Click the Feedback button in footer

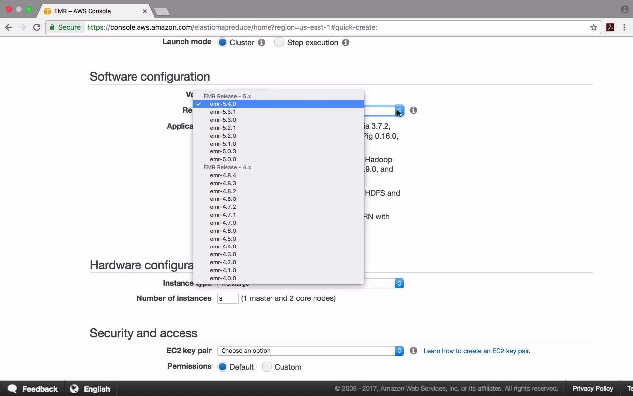click(x=33, y=389)
